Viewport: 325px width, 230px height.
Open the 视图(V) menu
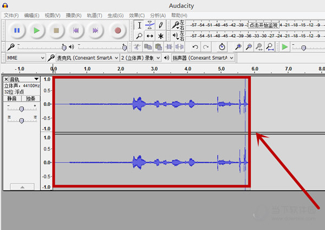click(53, 16)
